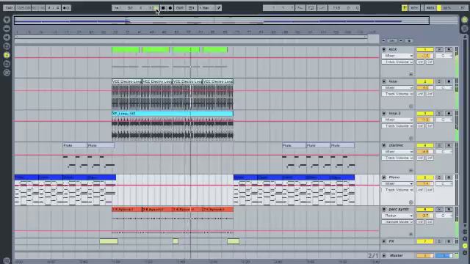Toggle loop 2 track activator 3
The width and height of the screenshot is (470, 264).
pos(424,114)
